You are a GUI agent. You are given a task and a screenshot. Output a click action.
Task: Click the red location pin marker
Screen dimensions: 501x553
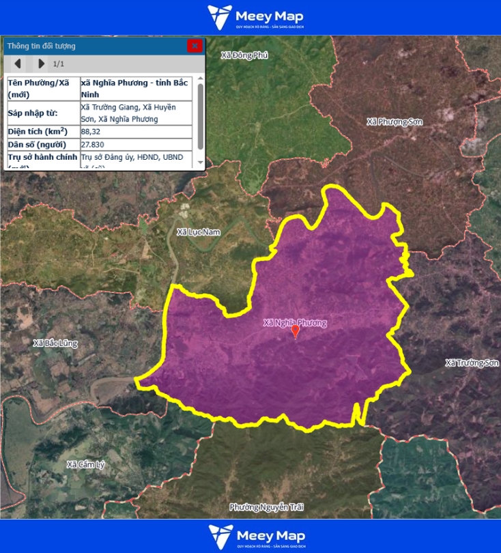coord(295,332)
